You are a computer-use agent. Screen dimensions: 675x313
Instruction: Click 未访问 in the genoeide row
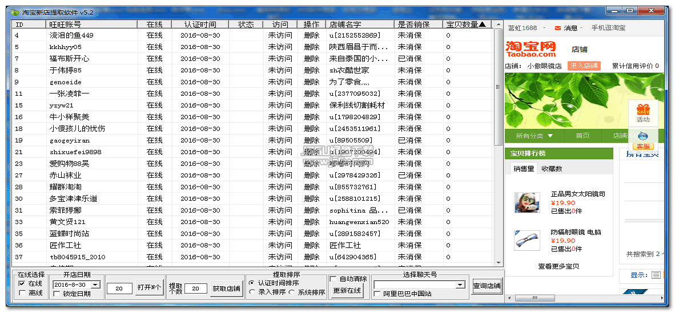click(x=280, y=82)
